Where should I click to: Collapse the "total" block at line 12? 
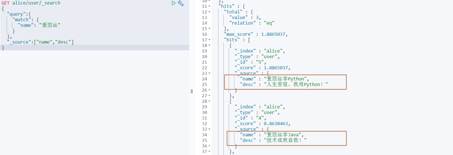209,12
